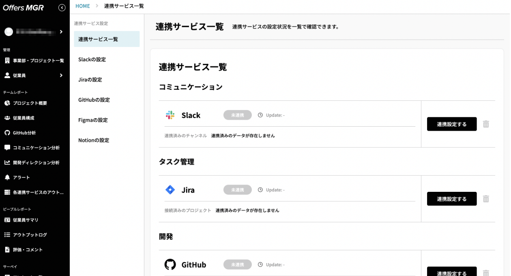
Task: Click the trash icon for Jira
Action: [x=486, y=199]
